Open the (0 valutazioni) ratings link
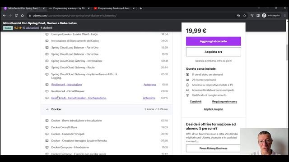 click(x=31, y=28)
